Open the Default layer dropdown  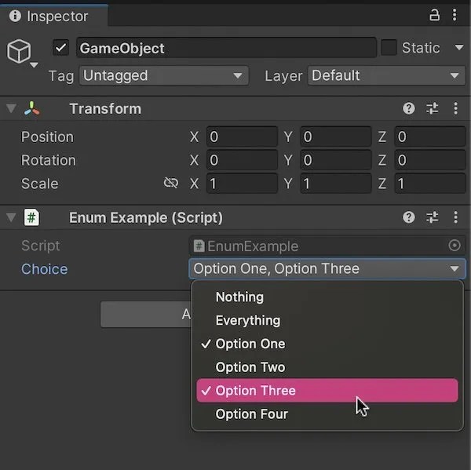(x=386, y=75)
